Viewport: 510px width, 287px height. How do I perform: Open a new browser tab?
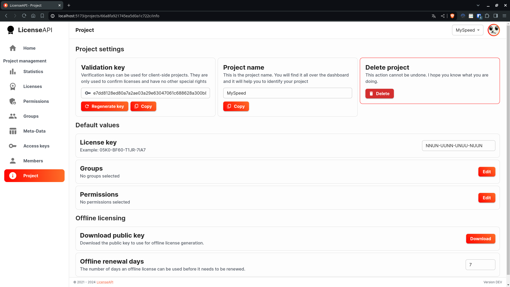click(69, 5)
